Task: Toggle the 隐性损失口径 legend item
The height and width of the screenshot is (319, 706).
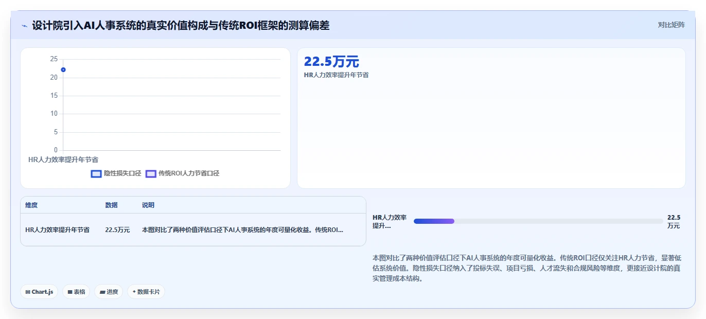Action: click(116, 173)
